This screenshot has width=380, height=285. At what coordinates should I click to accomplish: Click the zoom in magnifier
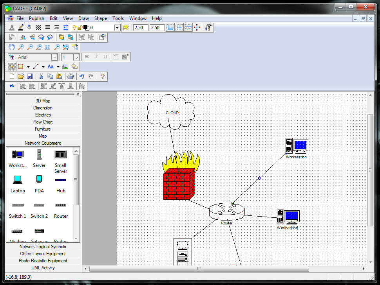(21, 47)
